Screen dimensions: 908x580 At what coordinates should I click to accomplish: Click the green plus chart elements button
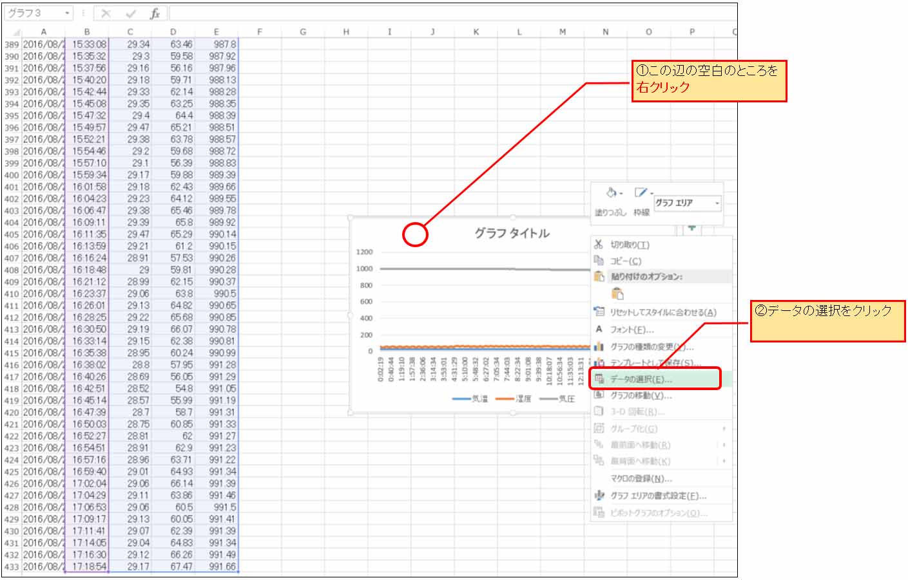(x=691, y=227)
